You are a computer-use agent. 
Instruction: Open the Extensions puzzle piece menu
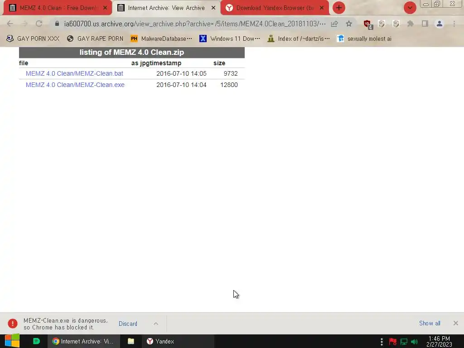[x=410, y=24]
